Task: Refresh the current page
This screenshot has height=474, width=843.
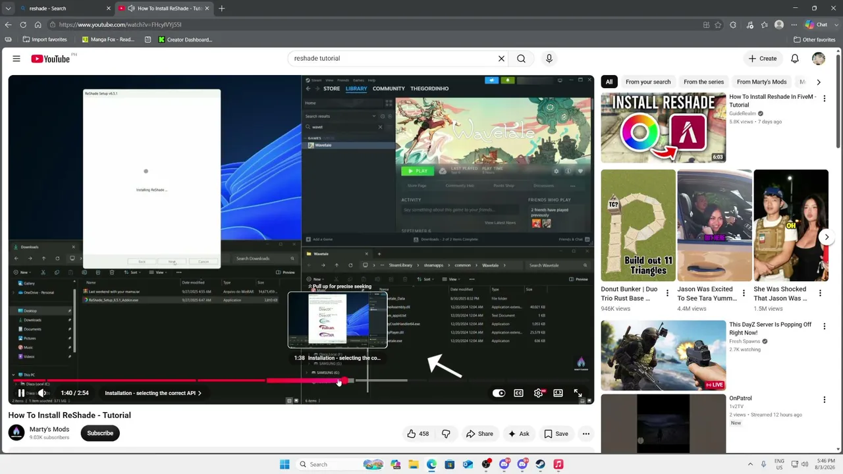Action: click(23, 25)
